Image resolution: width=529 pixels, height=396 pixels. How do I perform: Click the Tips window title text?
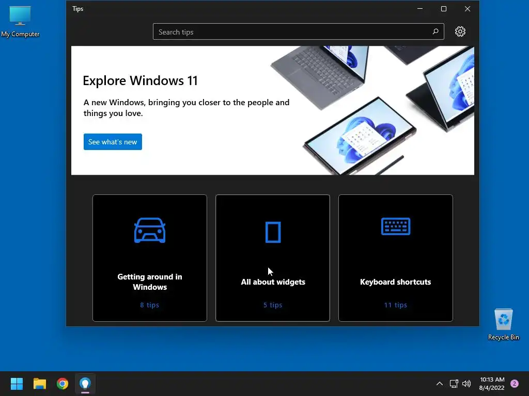point(77,9)
